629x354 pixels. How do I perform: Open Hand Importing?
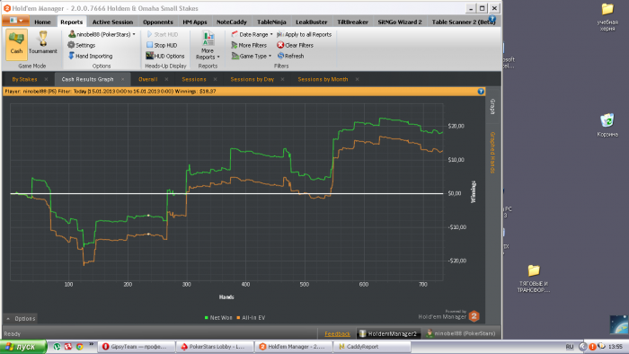coord(90,56)
